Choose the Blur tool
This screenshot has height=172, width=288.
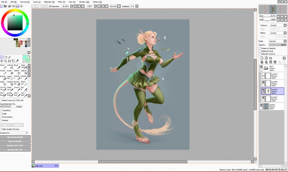pyautogui.click(x=24, y=89)
